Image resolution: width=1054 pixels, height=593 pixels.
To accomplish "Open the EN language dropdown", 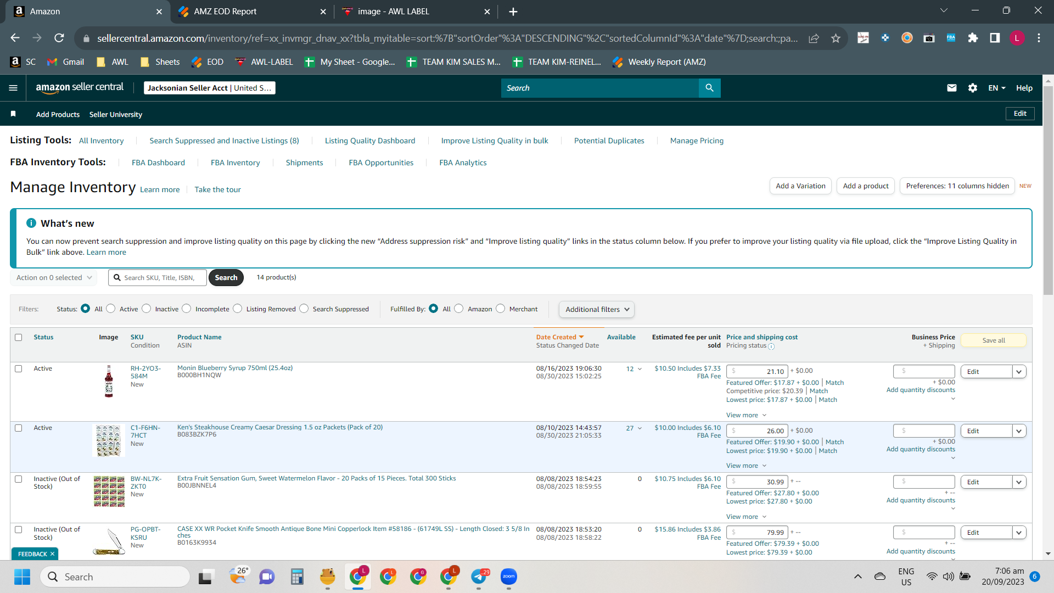I will [x=997, y=88].
